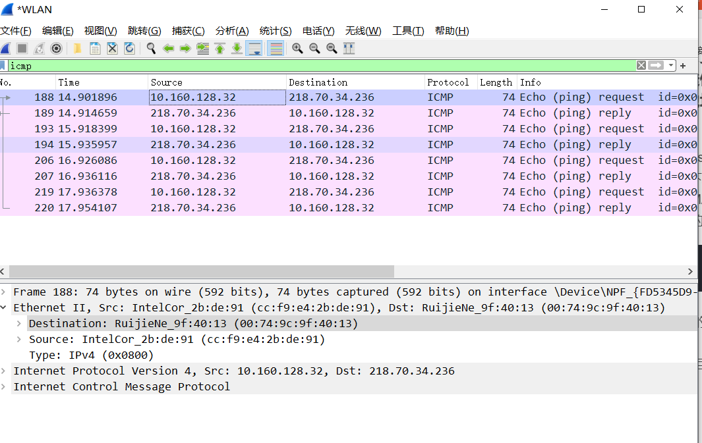This screenshot has width=702, height=443.
Task: Go back to previous packet arrow
Action: point(168,48)
